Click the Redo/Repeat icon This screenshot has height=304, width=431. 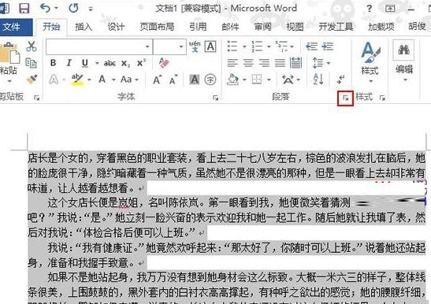(x=73, y=8)
